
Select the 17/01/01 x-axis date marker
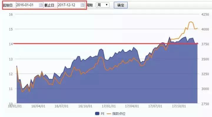[x=109, y=106]
